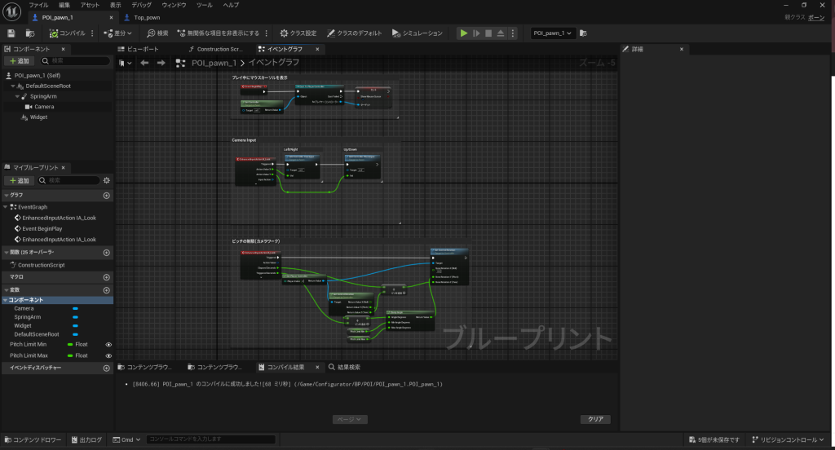Open Class Settings (クラス設定)
Screen dimensions: 835x450
pos(298,33)
